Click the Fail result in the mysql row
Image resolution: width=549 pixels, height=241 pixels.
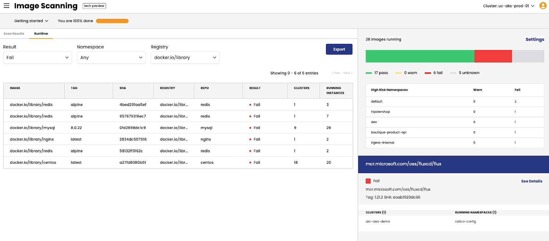coord(255,128)
